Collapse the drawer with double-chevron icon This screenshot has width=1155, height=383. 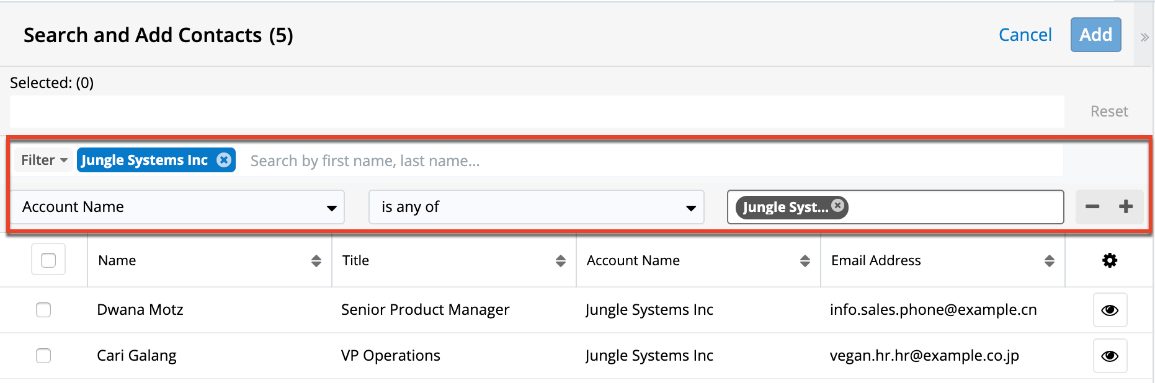coord(1144,37)
